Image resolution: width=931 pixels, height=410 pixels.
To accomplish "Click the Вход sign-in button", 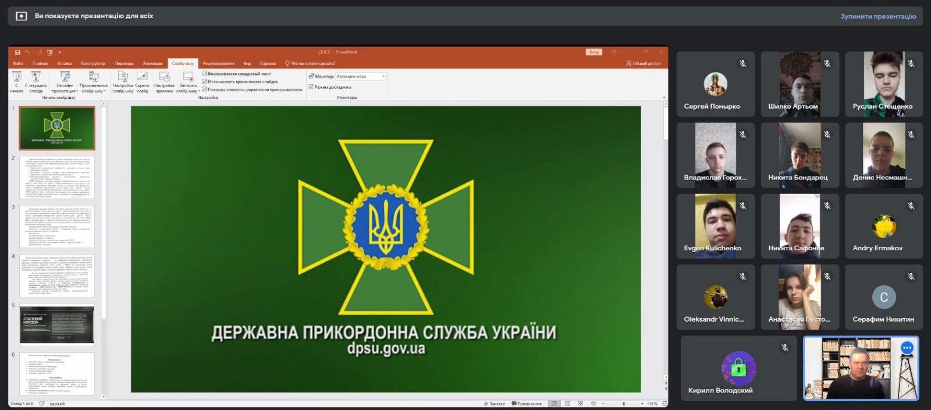I will point(594,52).
